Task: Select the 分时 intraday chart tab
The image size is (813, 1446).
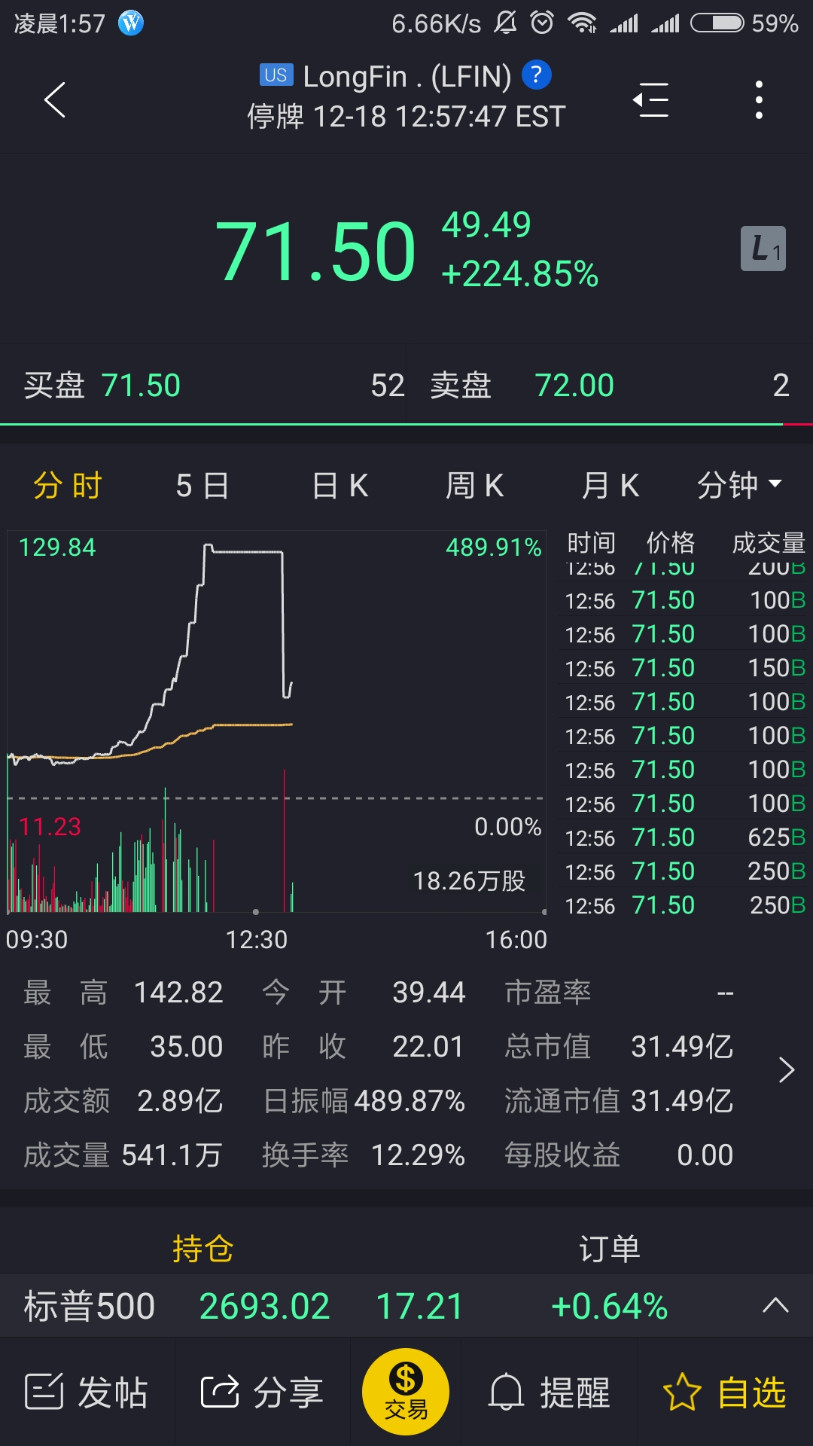Action: click(68, 486)
